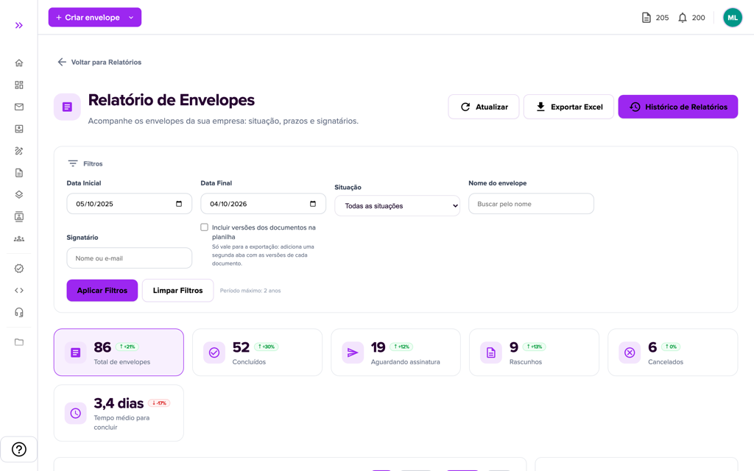This screenshot has height=471, width=754.
Task: Select the Total de envelopes card
Action: (119, 353)
